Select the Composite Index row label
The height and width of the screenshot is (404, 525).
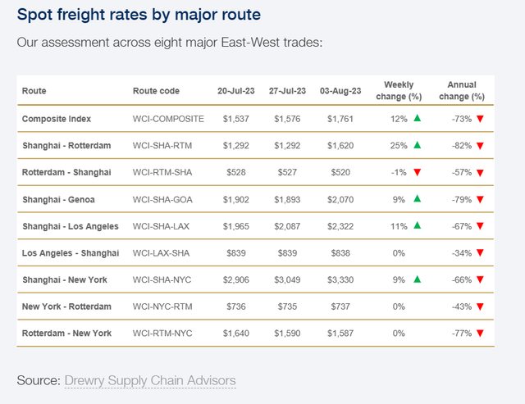pos(56,119)
